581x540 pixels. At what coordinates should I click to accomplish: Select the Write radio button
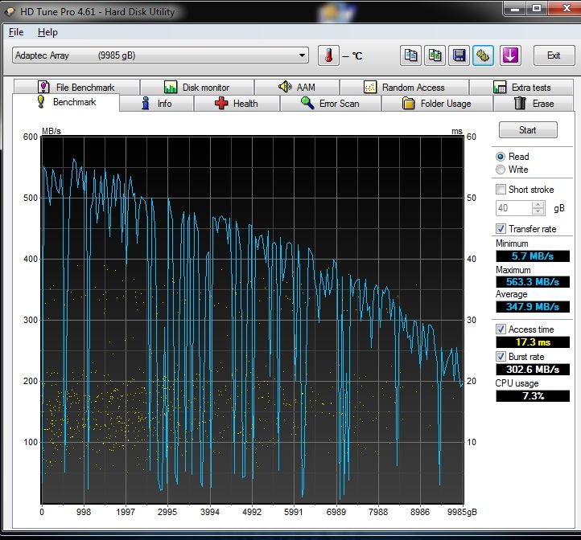[x=501, y=170]
